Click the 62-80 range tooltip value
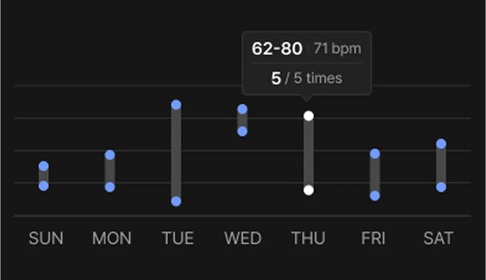The height and width of the screenshot is (280, 486). coord(277,49)
